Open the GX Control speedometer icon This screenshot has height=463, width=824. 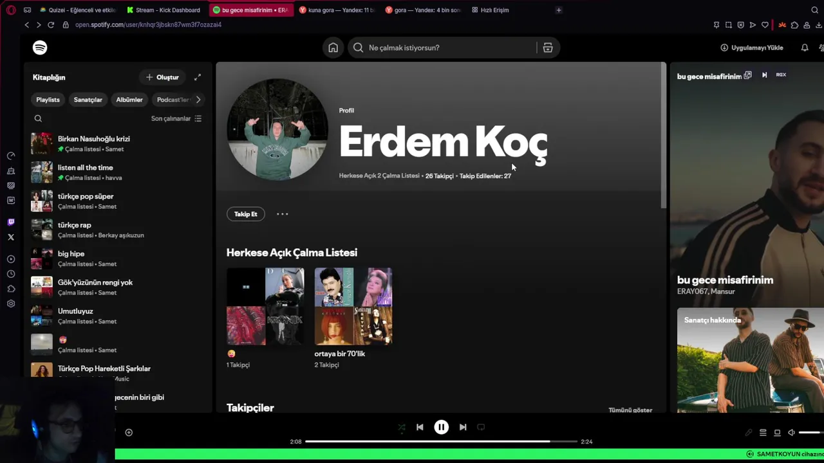11,156
